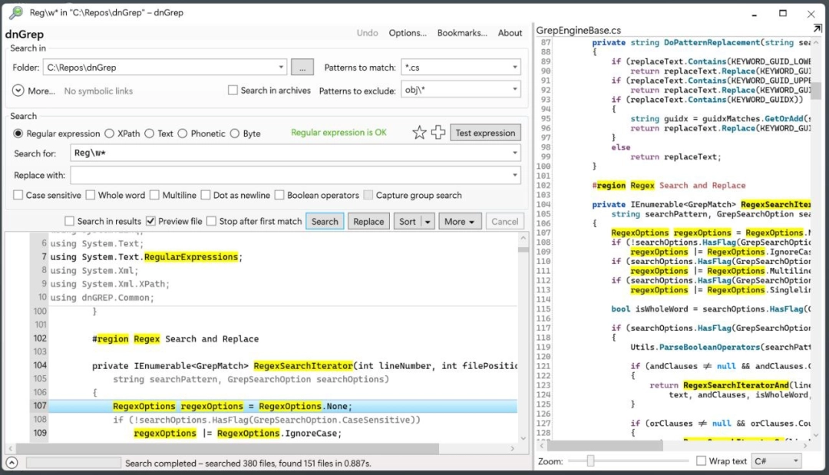Enable the Case sensitive checkbox

(18, 195)
